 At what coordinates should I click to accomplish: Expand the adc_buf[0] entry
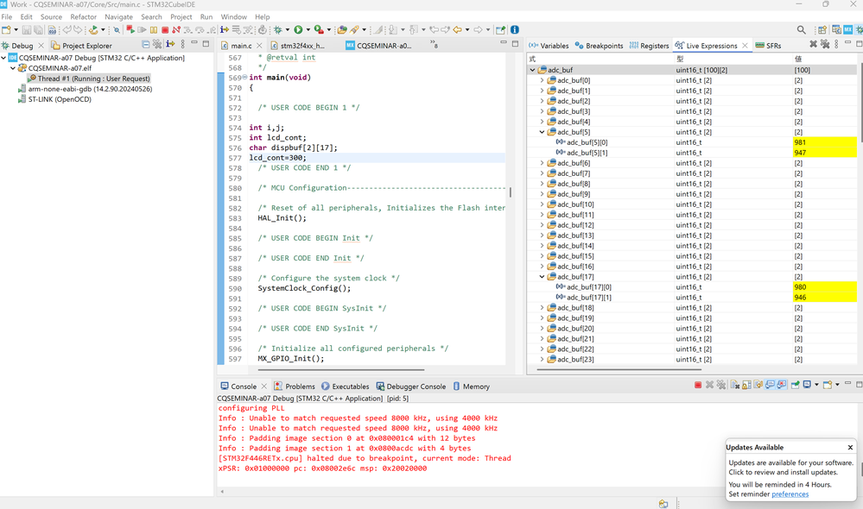point(543,80)
